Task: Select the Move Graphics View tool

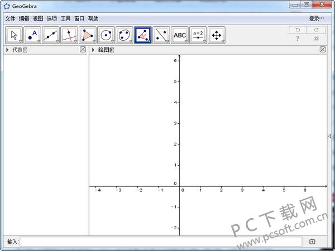Action: pos(217,35)
